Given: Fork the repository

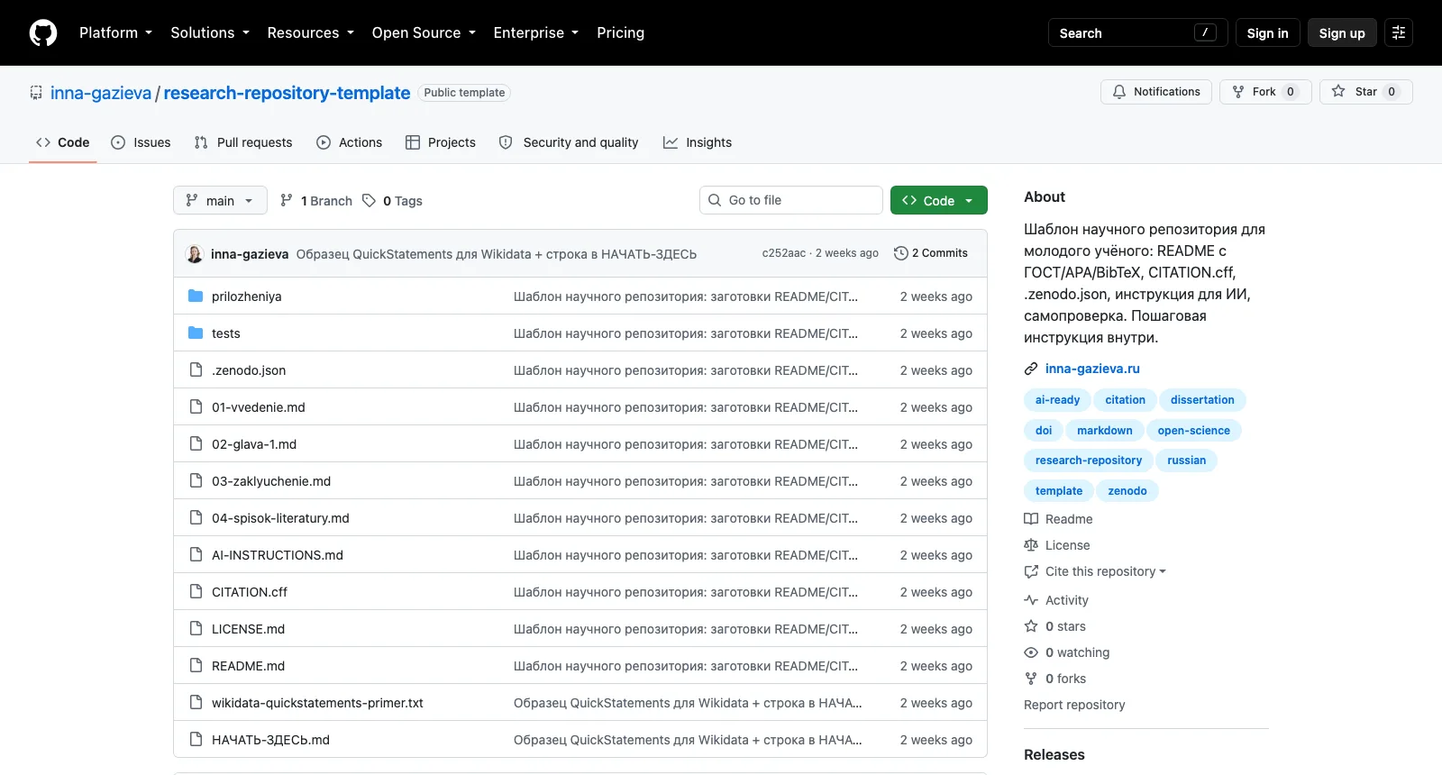Looking at the screenshot, I should click(x=1265, y=92).
